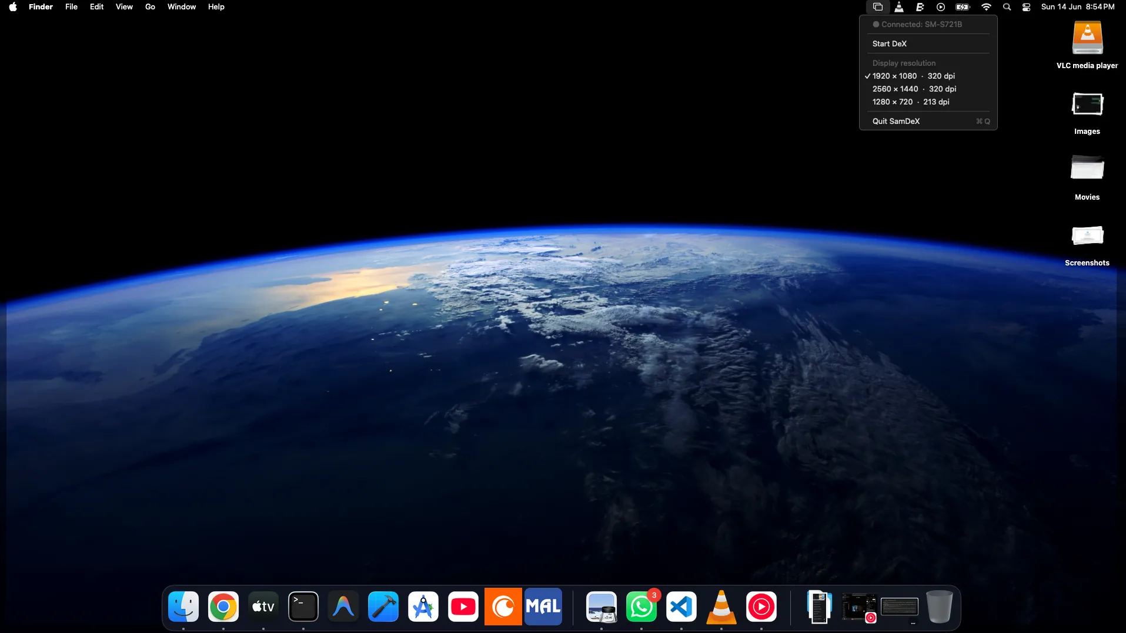
Task: Launch the Arc-shaped gradient app in Dock
Action: pyautogui.click(x=343, y=607)
